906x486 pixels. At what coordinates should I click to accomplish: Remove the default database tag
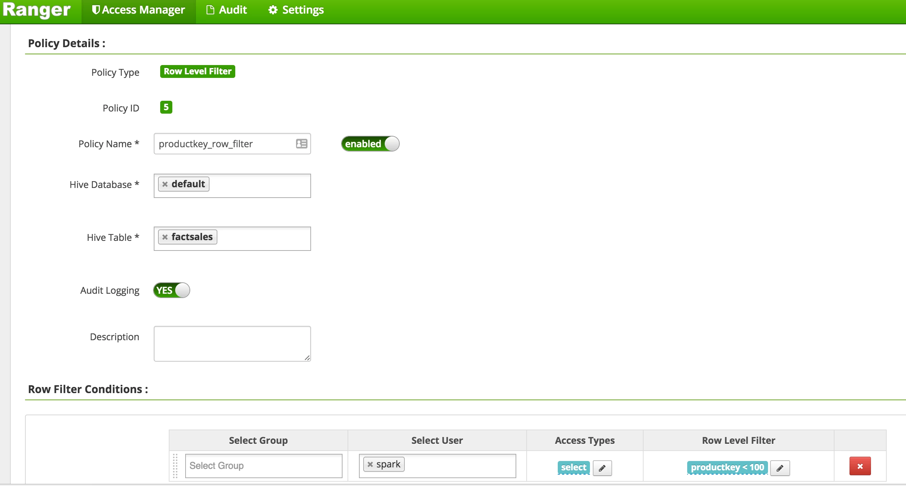(165, 184)
